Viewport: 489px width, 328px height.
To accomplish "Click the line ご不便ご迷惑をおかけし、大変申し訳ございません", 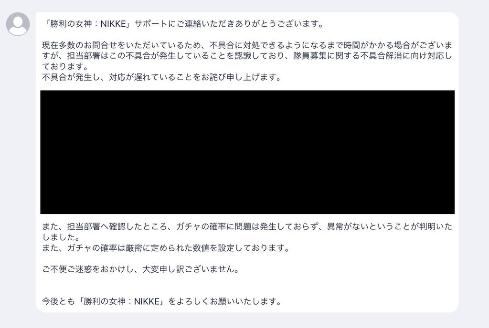I will [x=141, y=269].
